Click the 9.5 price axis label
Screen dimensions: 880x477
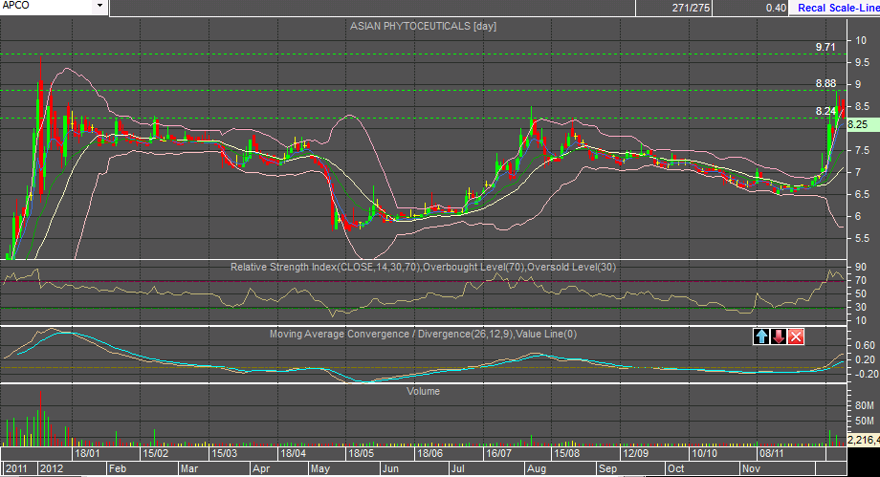tap(862, 62)
